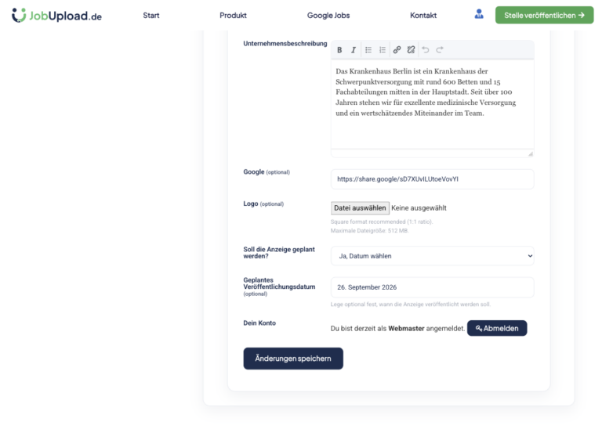Insert a bulleted list

368,50
